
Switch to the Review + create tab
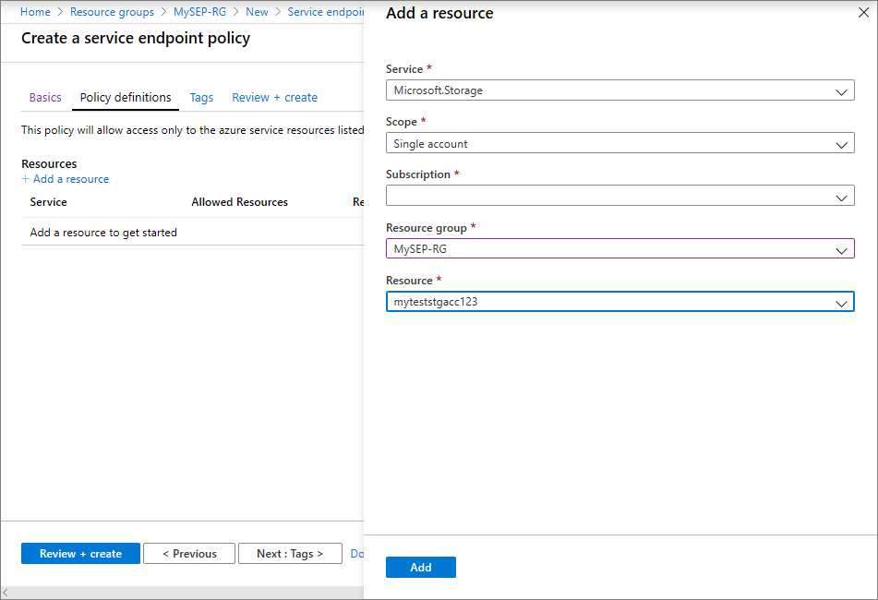(x=273, y=97)
